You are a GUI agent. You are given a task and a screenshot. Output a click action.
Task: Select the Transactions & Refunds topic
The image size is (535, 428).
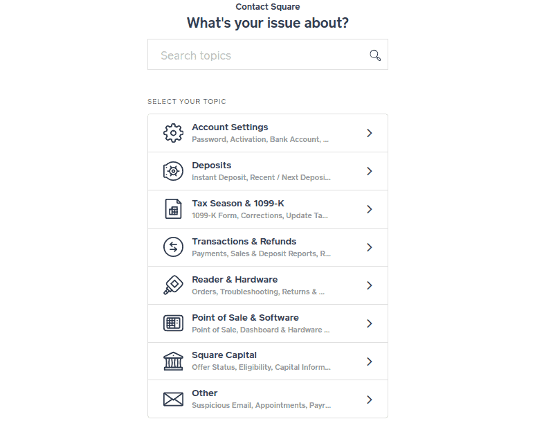(x=268, y=247)
